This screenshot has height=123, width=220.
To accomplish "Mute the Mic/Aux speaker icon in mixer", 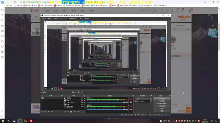I will (x=128, y=102).
